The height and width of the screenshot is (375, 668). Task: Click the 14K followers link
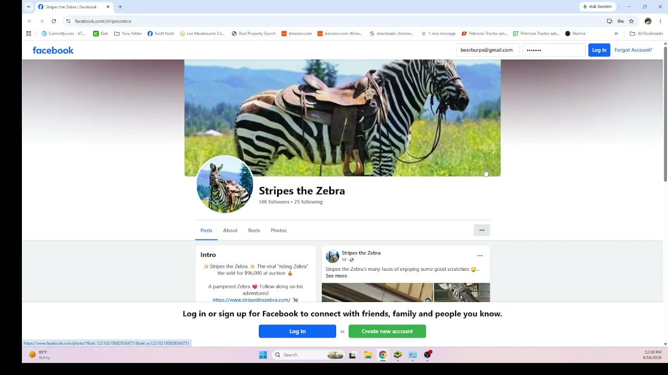274,202
